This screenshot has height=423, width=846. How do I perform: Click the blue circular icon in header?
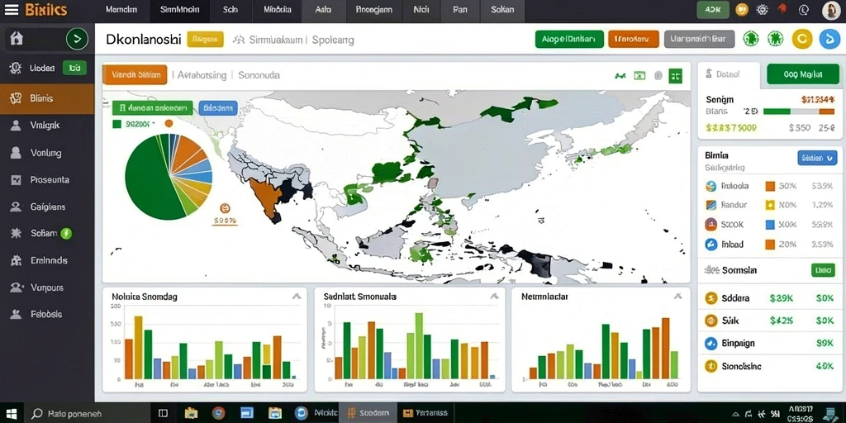click(829, 39)
